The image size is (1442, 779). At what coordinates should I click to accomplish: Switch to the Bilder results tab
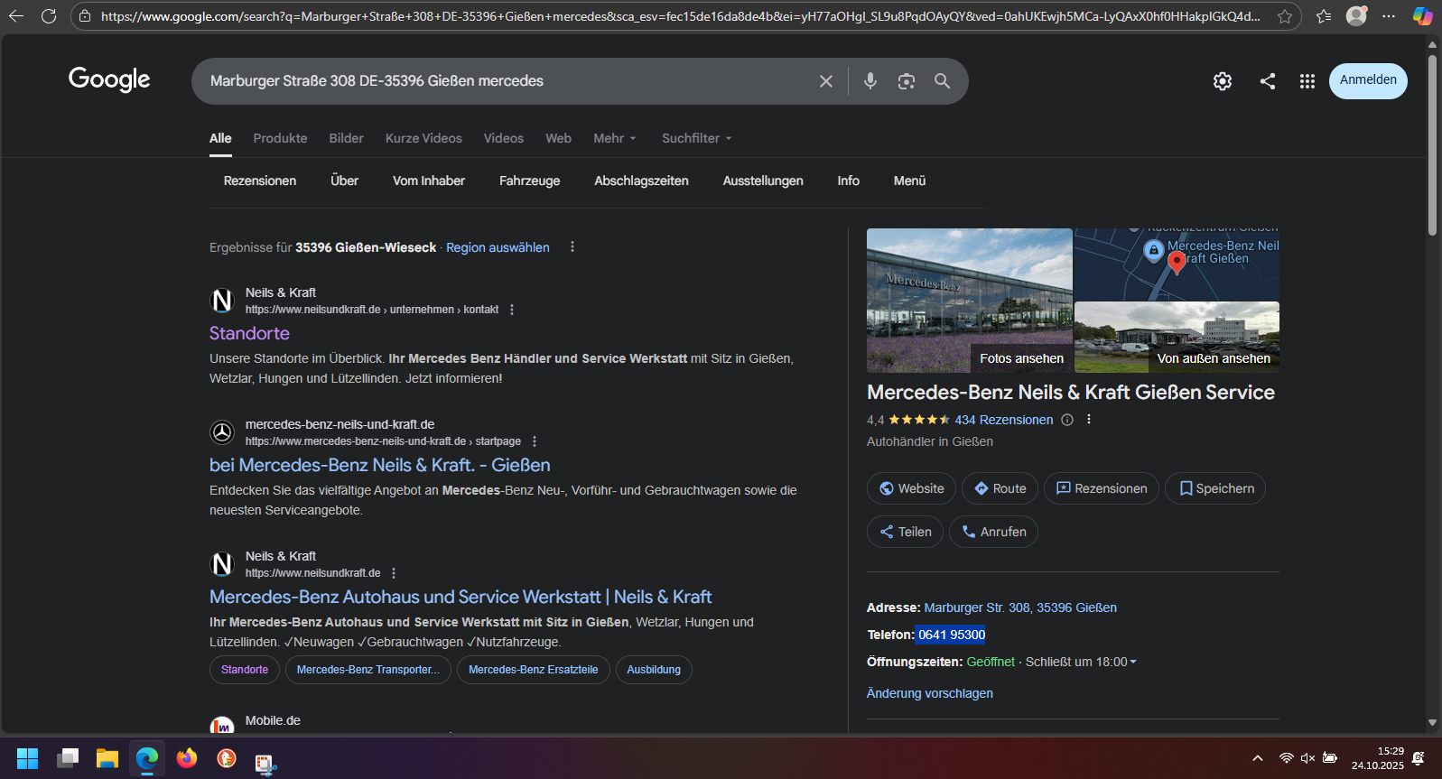pyautogui.click(x=346, y=138)
